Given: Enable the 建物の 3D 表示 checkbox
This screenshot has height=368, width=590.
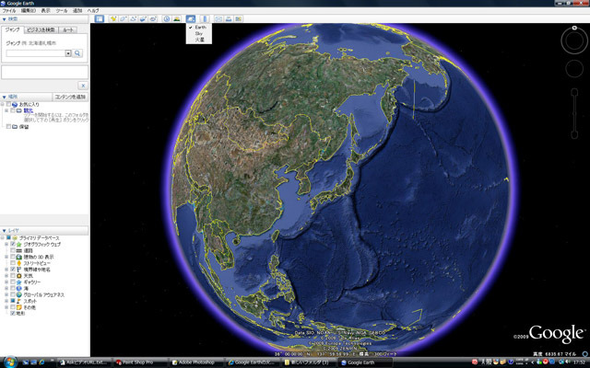Looking at the screenshot, I should pyautogui.click(x=13, y=257).
